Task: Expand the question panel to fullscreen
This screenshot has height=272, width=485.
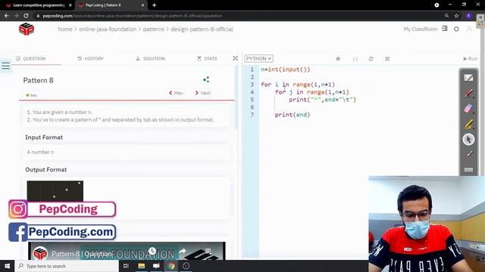Action: click(236, 58)
